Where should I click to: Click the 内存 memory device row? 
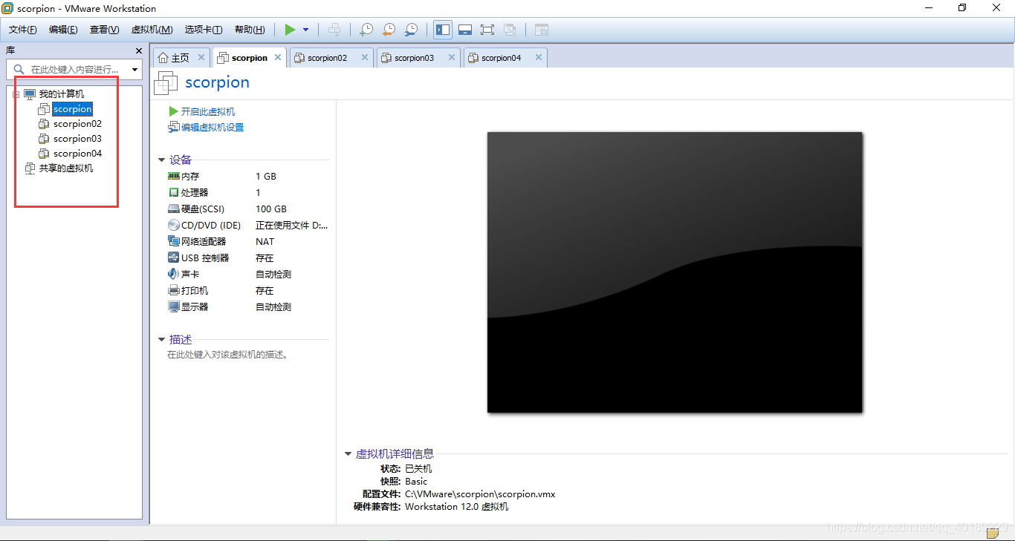pyautogui.click(x=248, y=177)
